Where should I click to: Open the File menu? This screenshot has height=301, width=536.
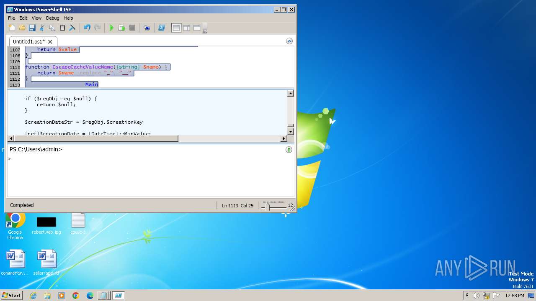click(11, 18)
